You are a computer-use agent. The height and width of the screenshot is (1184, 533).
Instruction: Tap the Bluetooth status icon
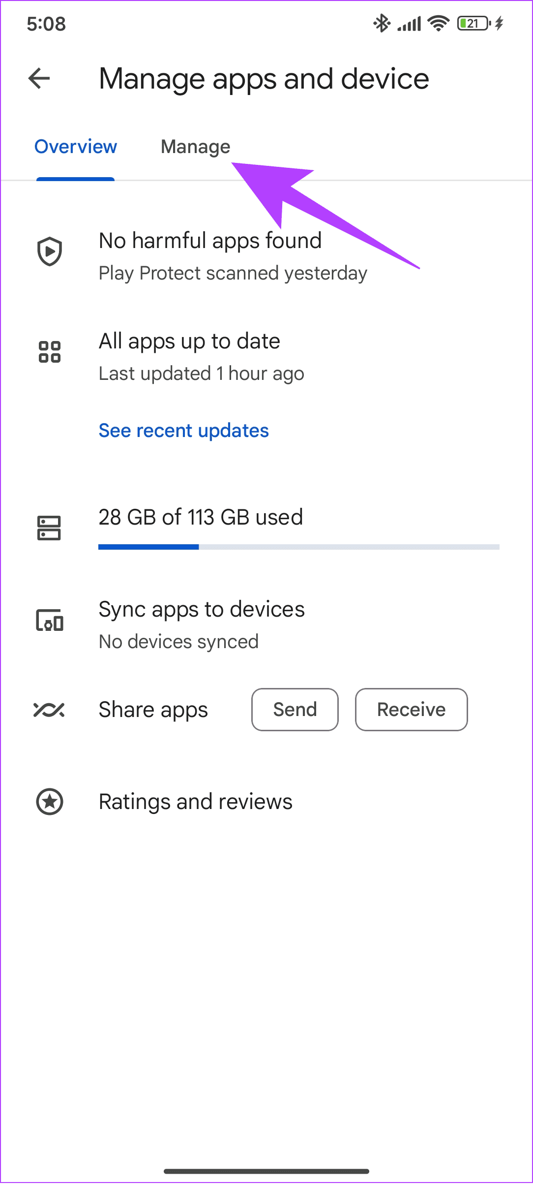(382, 23)
